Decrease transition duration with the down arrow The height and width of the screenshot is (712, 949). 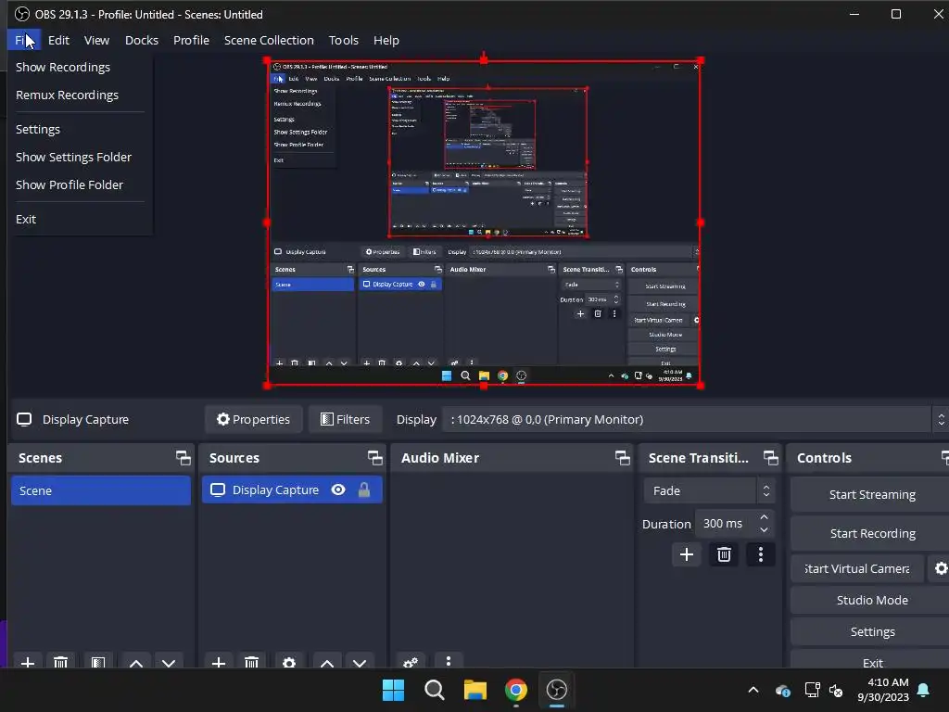[x=764, y=529]
